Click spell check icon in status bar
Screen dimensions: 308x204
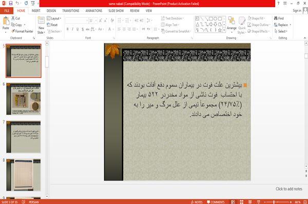coord(24,202)
